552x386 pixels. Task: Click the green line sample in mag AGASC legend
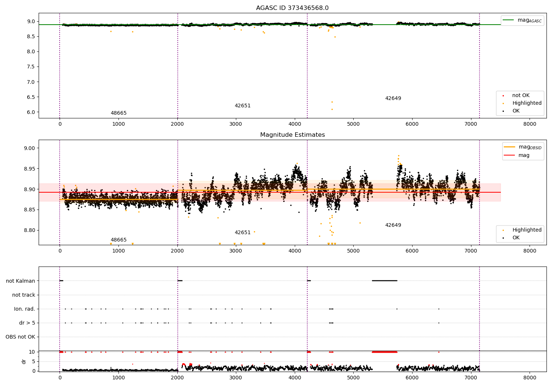pos(508,20)
